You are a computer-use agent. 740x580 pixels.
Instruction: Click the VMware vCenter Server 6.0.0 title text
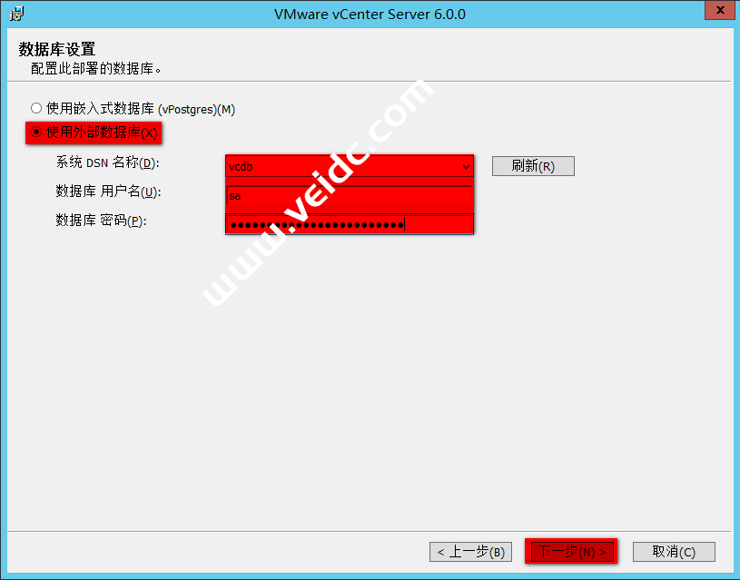click(370, 15)
